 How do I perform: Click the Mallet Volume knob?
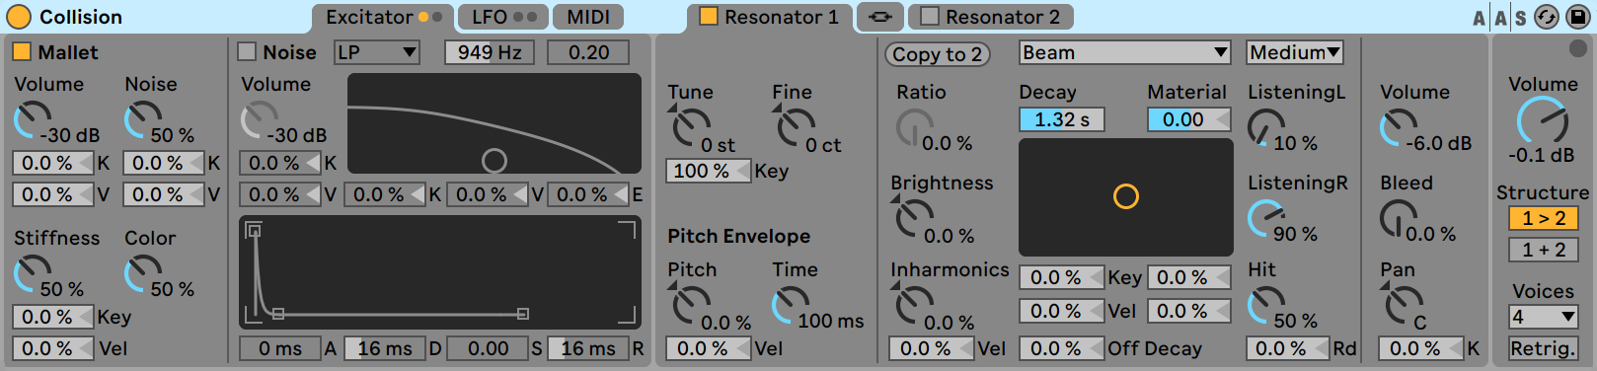click(x=32, y=120)
